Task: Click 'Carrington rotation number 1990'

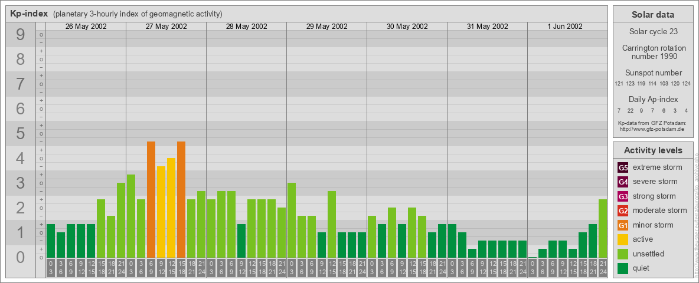Action: click(x=653, y=52)
